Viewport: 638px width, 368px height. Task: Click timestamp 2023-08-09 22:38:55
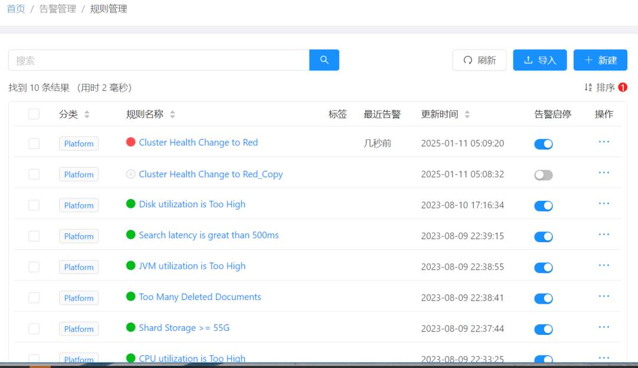pyautogui.click(x=462, y=267)
